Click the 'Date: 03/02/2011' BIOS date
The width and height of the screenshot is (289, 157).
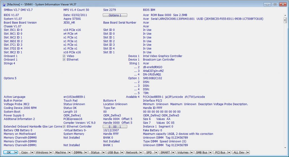click(x=75, y=15)
